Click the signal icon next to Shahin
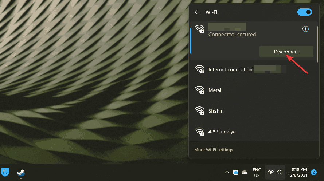The height and width of the screenshot is (181, 324). coord(199,111)
